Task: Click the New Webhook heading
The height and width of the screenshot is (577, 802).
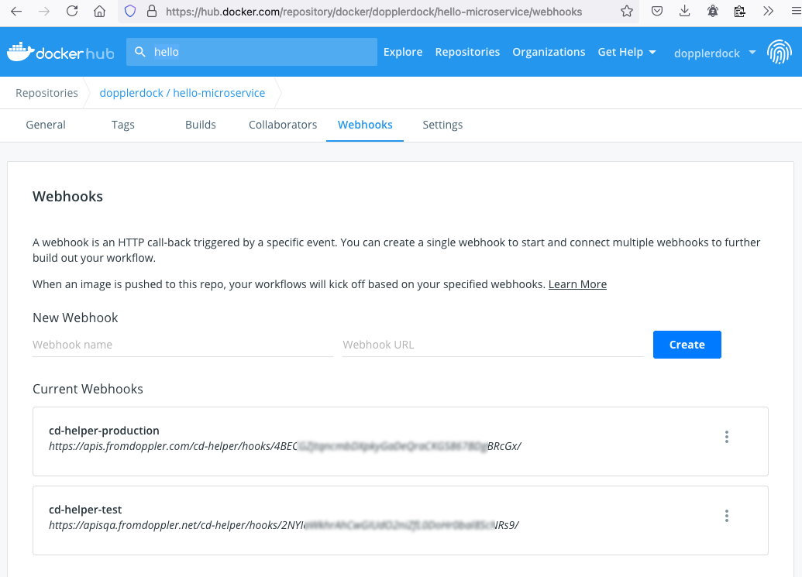Action: click(75, 318)
